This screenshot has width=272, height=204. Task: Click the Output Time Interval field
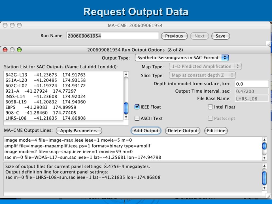tap(252, 91)
